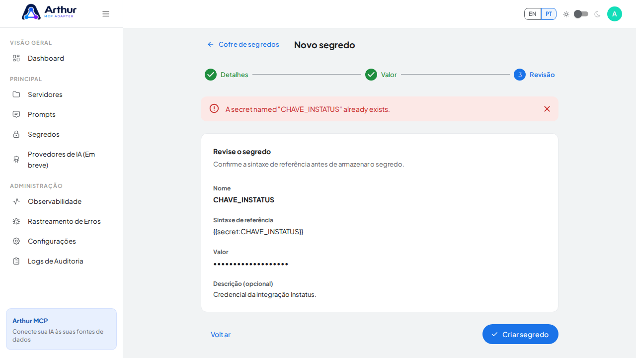Select the Revisão step label
This screenshot has height=358, width=636.
(542, 75)
